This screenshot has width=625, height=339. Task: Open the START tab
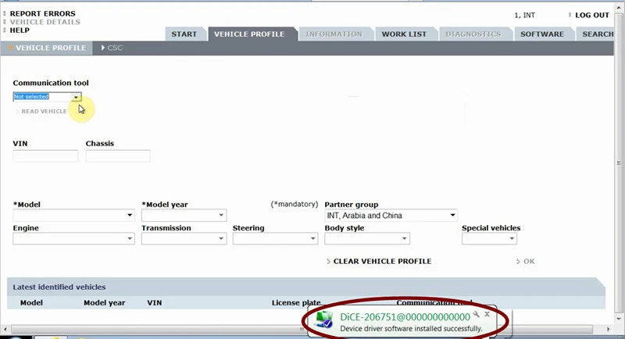184,34
